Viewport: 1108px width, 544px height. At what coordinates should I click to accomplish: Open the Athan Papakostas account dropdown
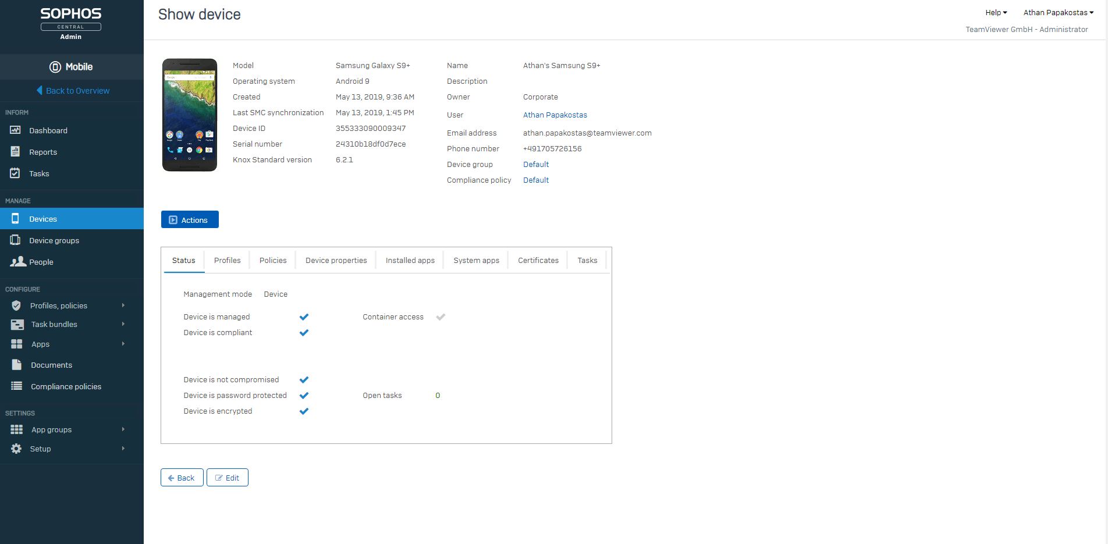coord(1059,12)
